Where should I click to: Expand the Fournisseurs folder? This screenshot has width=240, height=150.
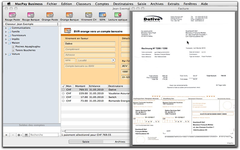[x=6, y=35]
